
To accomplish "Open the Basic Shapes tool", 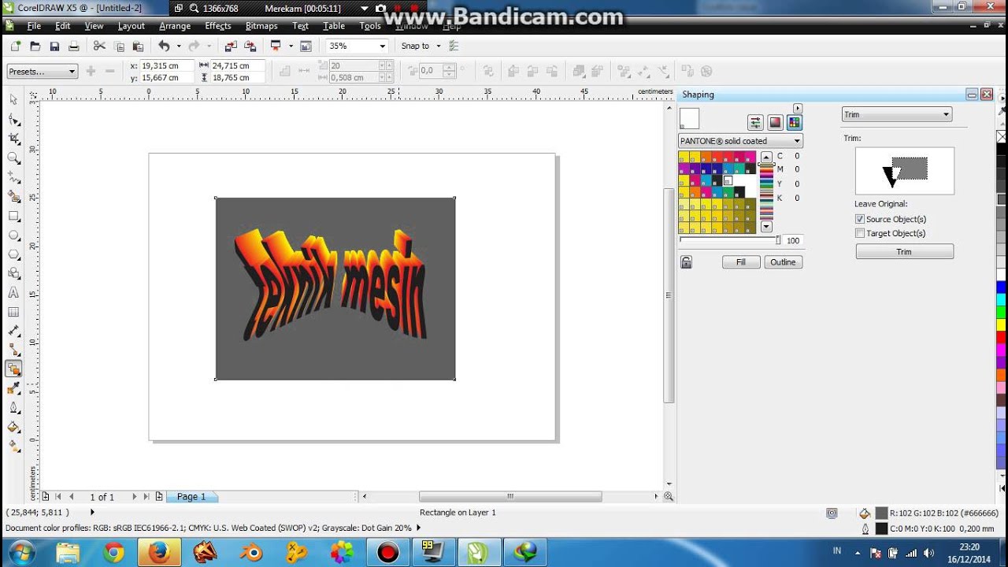I will [x=13, y=273].
